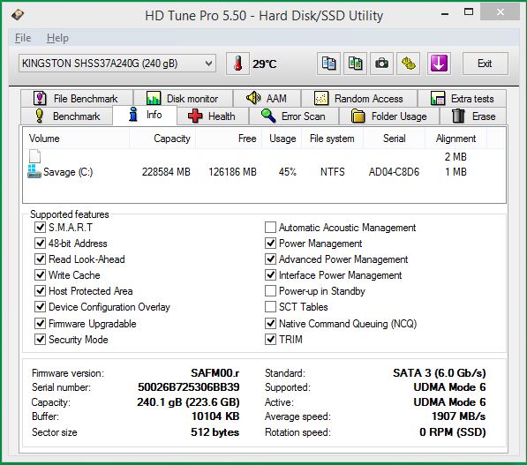The image size is (527, 465).
Task: Click the File system column header
Action: pyautogui.click(x=332, y=139)
